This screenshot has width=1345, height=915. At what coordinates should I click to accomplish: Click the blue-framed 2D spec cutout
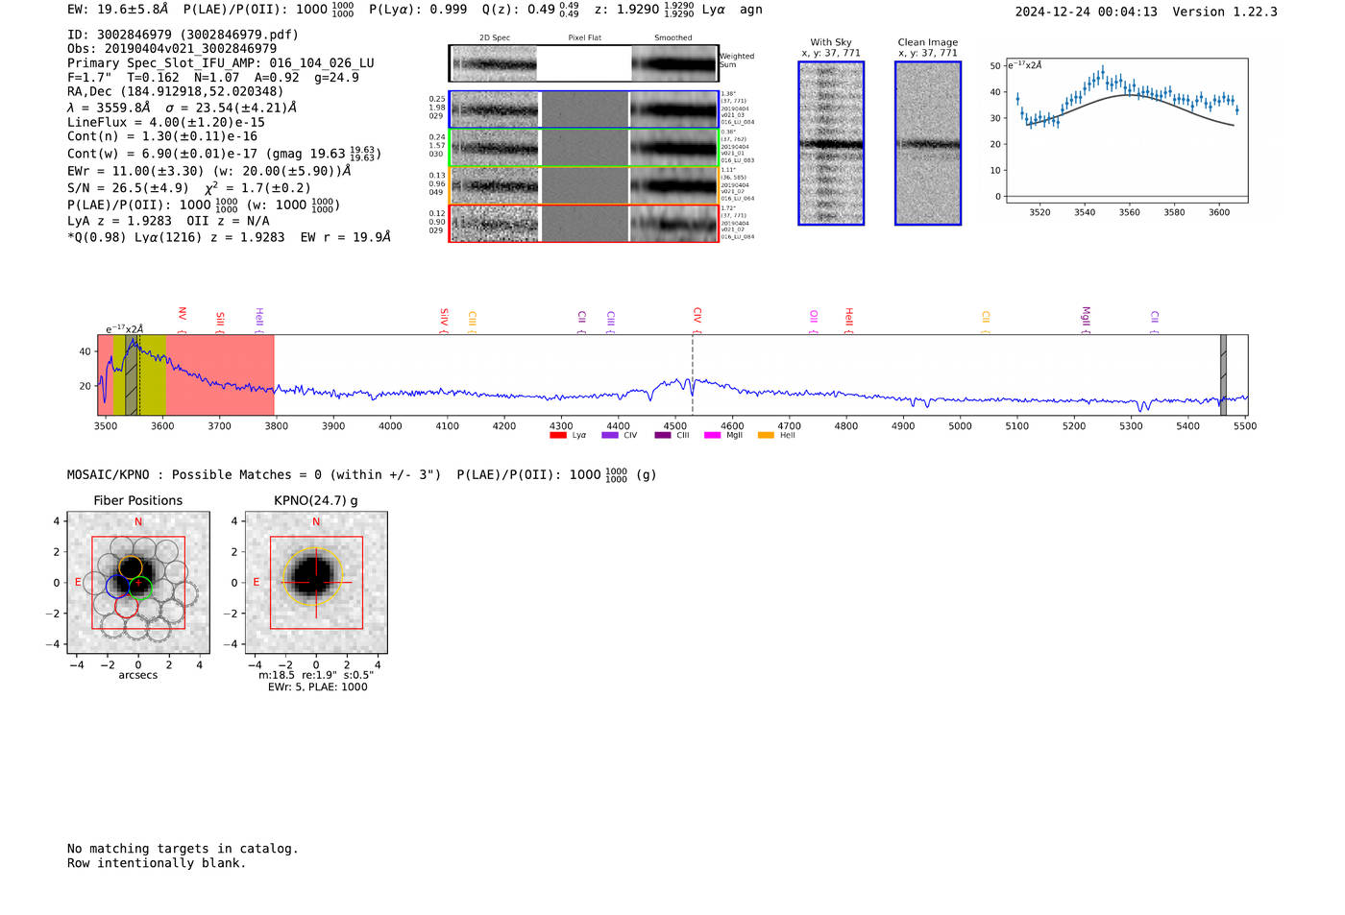[494, 109]
